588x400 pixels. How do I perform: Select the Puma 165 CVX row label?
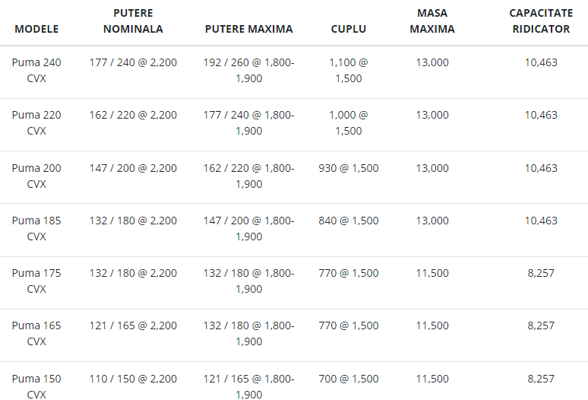coord(36,334)
